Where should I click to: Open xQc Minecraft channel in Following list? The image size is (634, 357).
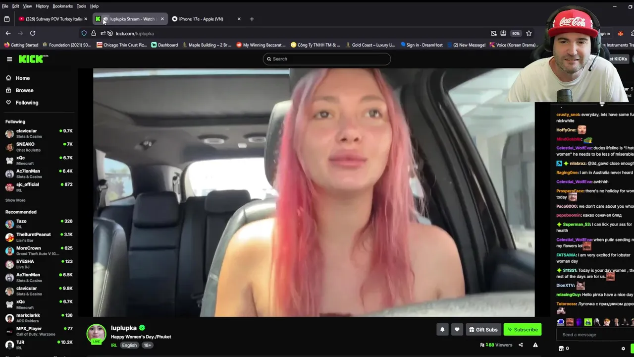pyautogui.click(x=39, y=160)
